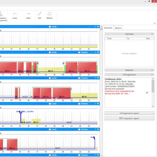Click the help question mark in the Cards-only bar

click(95, 27)
